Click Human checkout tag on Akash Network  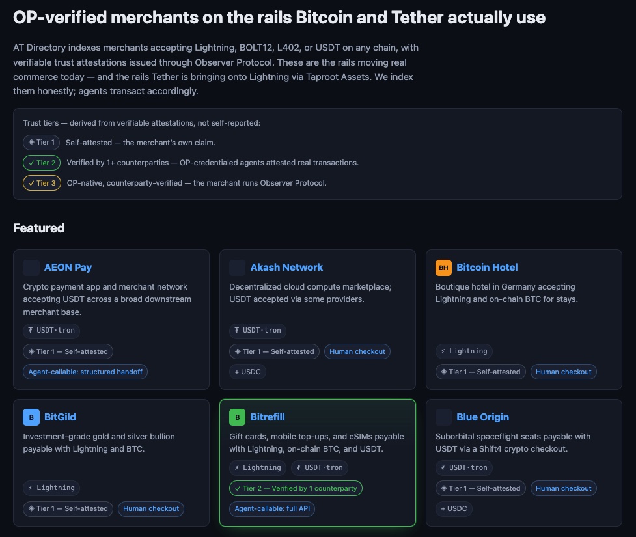[357, 351]
